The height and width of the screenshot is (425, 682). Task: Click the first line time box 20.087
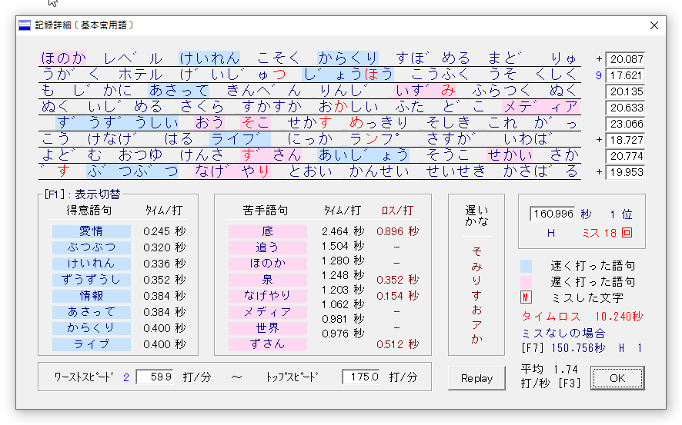click(x=626, y=59)
